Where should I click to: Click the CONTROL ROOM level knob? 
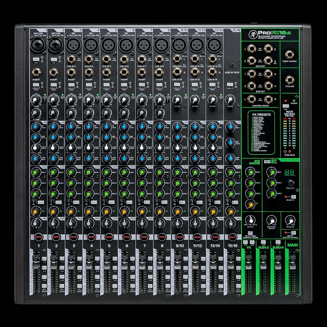(x=271, y=220)
